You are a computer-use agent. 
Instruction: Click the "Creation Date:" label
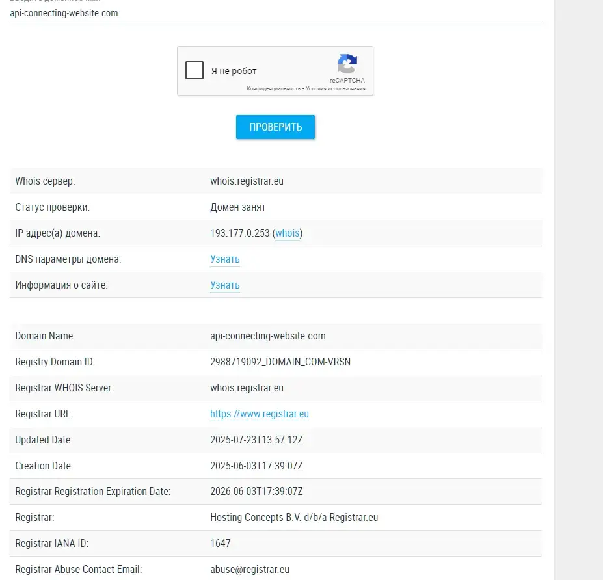[44, 466]
